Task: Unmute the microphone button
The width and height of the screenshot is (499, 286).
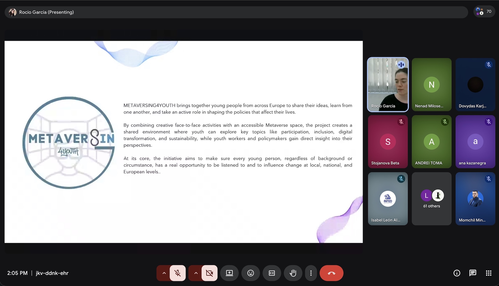Action: 178,273
